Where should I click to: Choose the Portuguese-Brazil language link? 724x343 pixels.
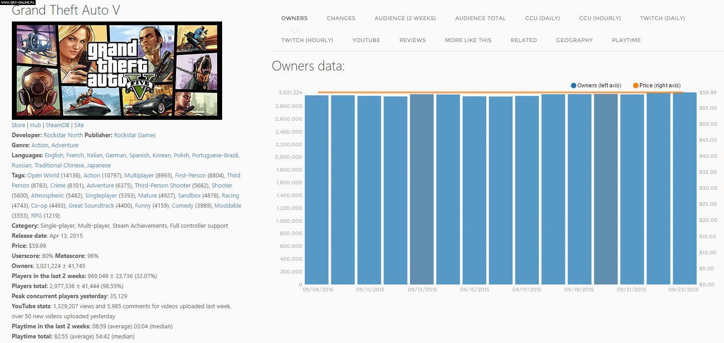click(215, 155)
